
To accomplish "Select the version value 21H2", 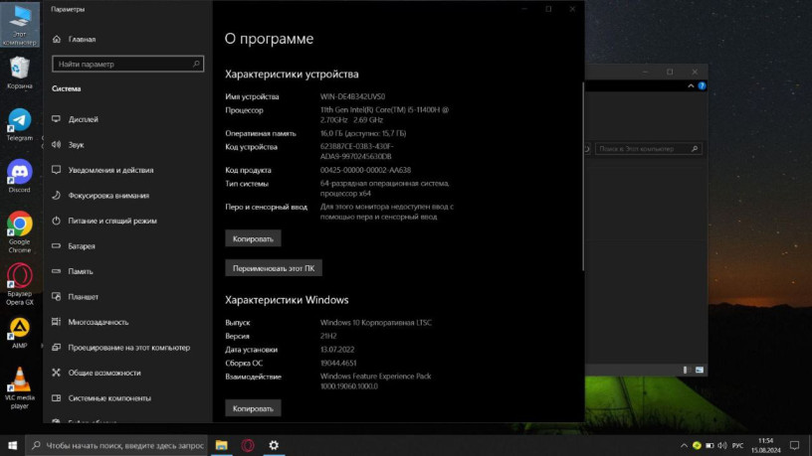I will tap(328, 336).
